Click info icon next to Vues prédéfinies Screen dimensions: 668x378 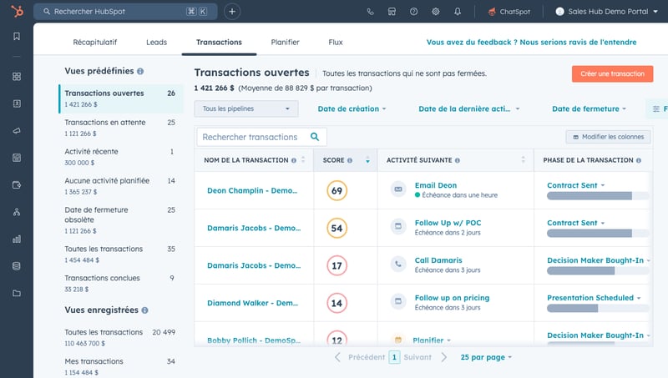[140, 72]
